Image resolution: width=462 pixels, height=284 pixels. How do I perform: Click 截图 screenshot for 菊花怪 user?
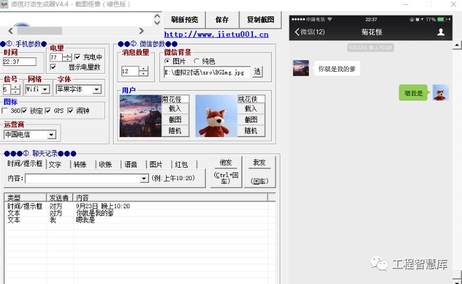pyautogui.click(x=175, y=119)
